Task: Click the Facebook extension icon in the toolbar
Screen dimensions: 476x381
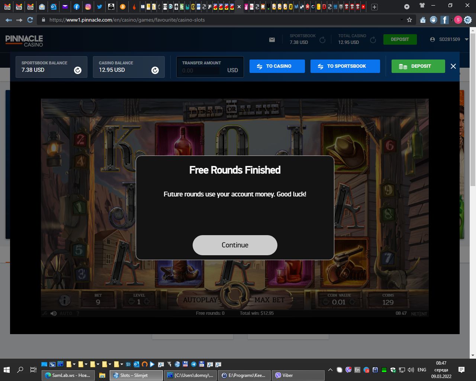Action: click(444, 20)
